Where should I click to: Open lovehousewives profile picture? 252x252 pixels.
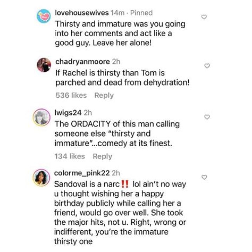(44, 16)
